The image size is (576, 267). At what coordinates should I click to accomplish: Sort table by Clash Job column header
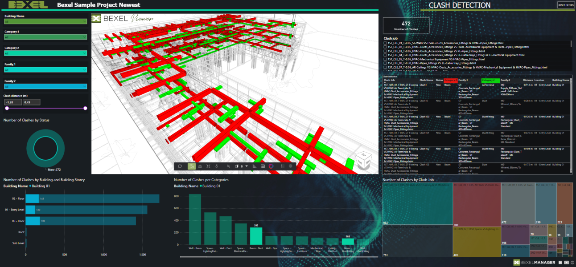click(390, 80)
